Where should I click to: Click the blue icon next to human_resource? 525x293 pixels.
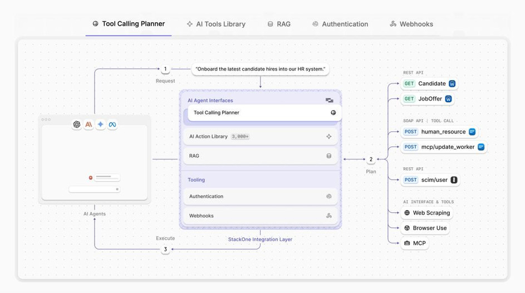point(472,132)
